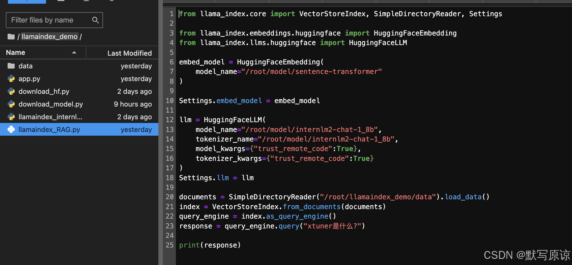Sort files by Last Modified column

(x=129, y=53)
